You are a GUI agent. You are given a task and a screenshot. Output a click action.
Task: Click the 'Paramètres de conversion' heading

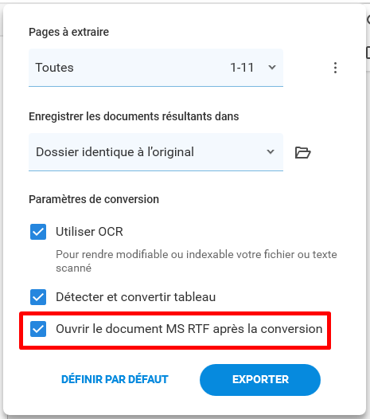(x=94, y=199)
